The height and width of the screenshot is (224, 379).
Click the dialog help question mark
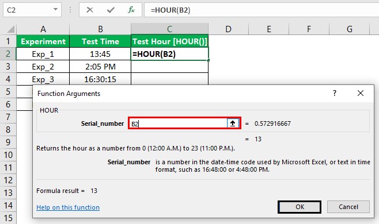click(335, 93)
